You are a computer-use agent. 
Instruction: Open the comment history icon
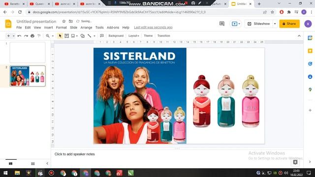pos(222,24)
